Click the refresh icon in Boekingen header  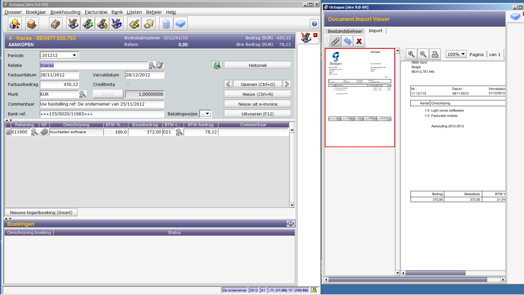pyautogui.click(x=290, y=224)
